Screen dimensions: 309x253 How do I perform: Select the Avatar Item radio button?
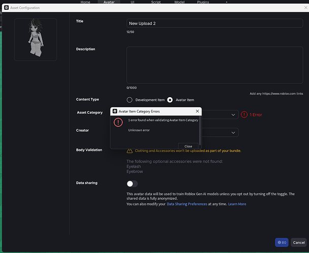(169, 100)
